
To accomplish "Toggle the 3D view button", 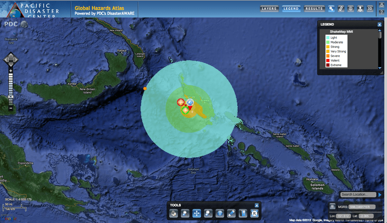I will click(370, 9).
